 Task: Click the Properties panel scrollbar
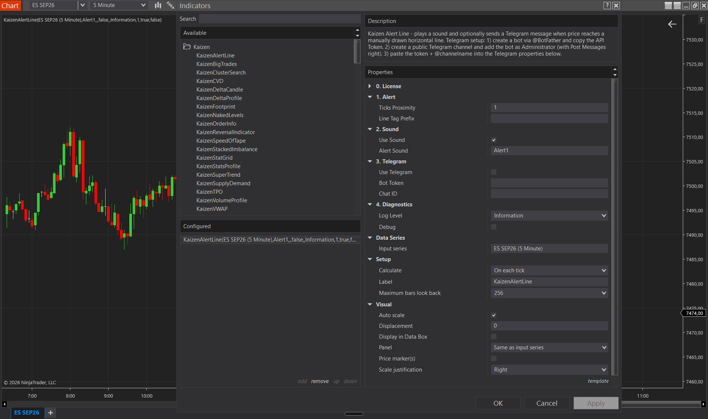[x=615, y=227]
